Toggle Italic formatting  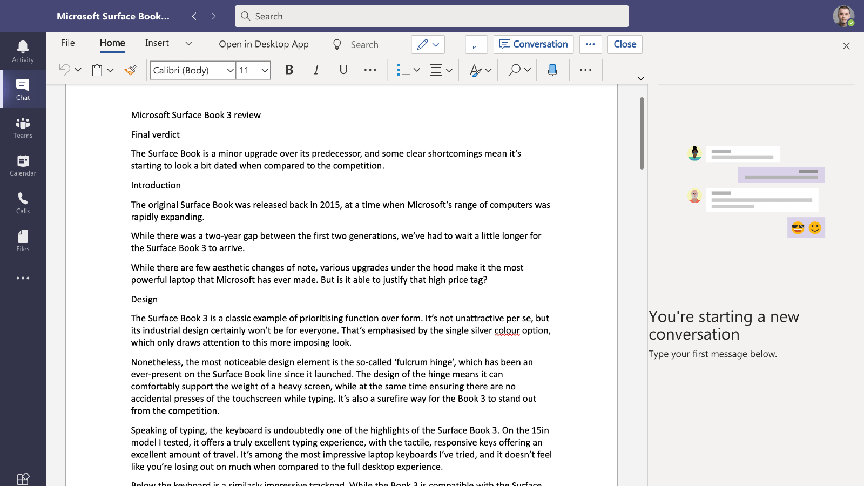point(316,70)
